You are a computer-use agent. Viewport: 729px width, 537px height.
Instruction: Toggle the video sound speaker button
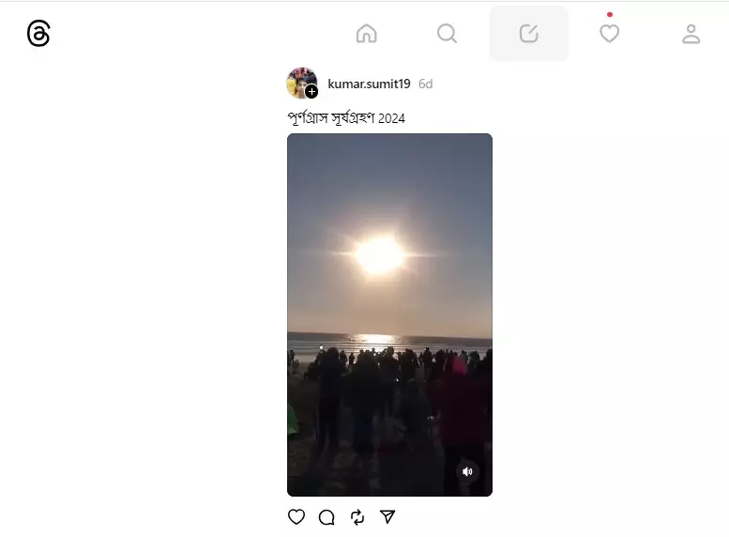[467, 472]
